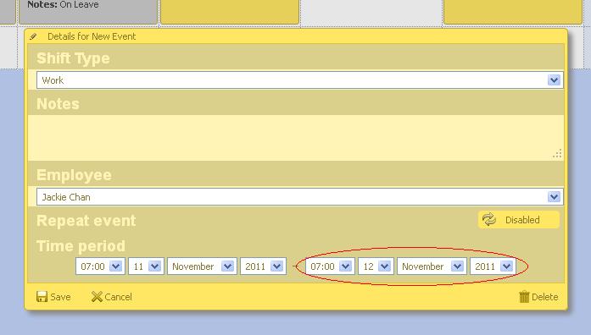Open the end month November dropdown
This screenshot has width=591, height=335.
[x=432, y=266]
